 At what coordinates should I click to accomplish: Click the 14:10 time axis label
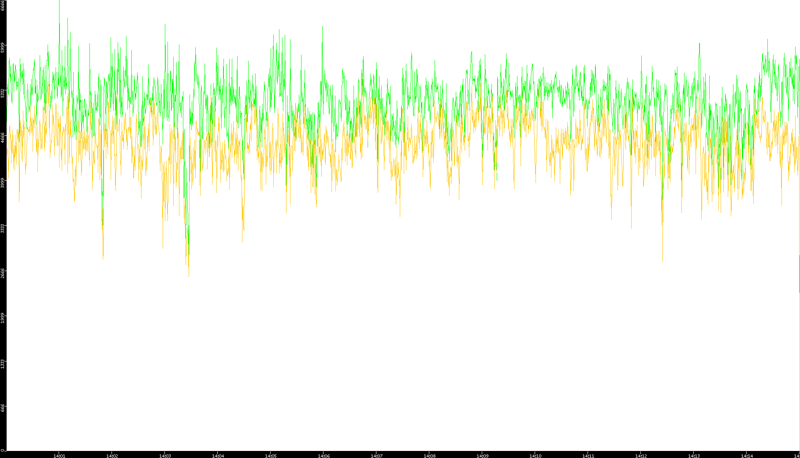[535, 456]
